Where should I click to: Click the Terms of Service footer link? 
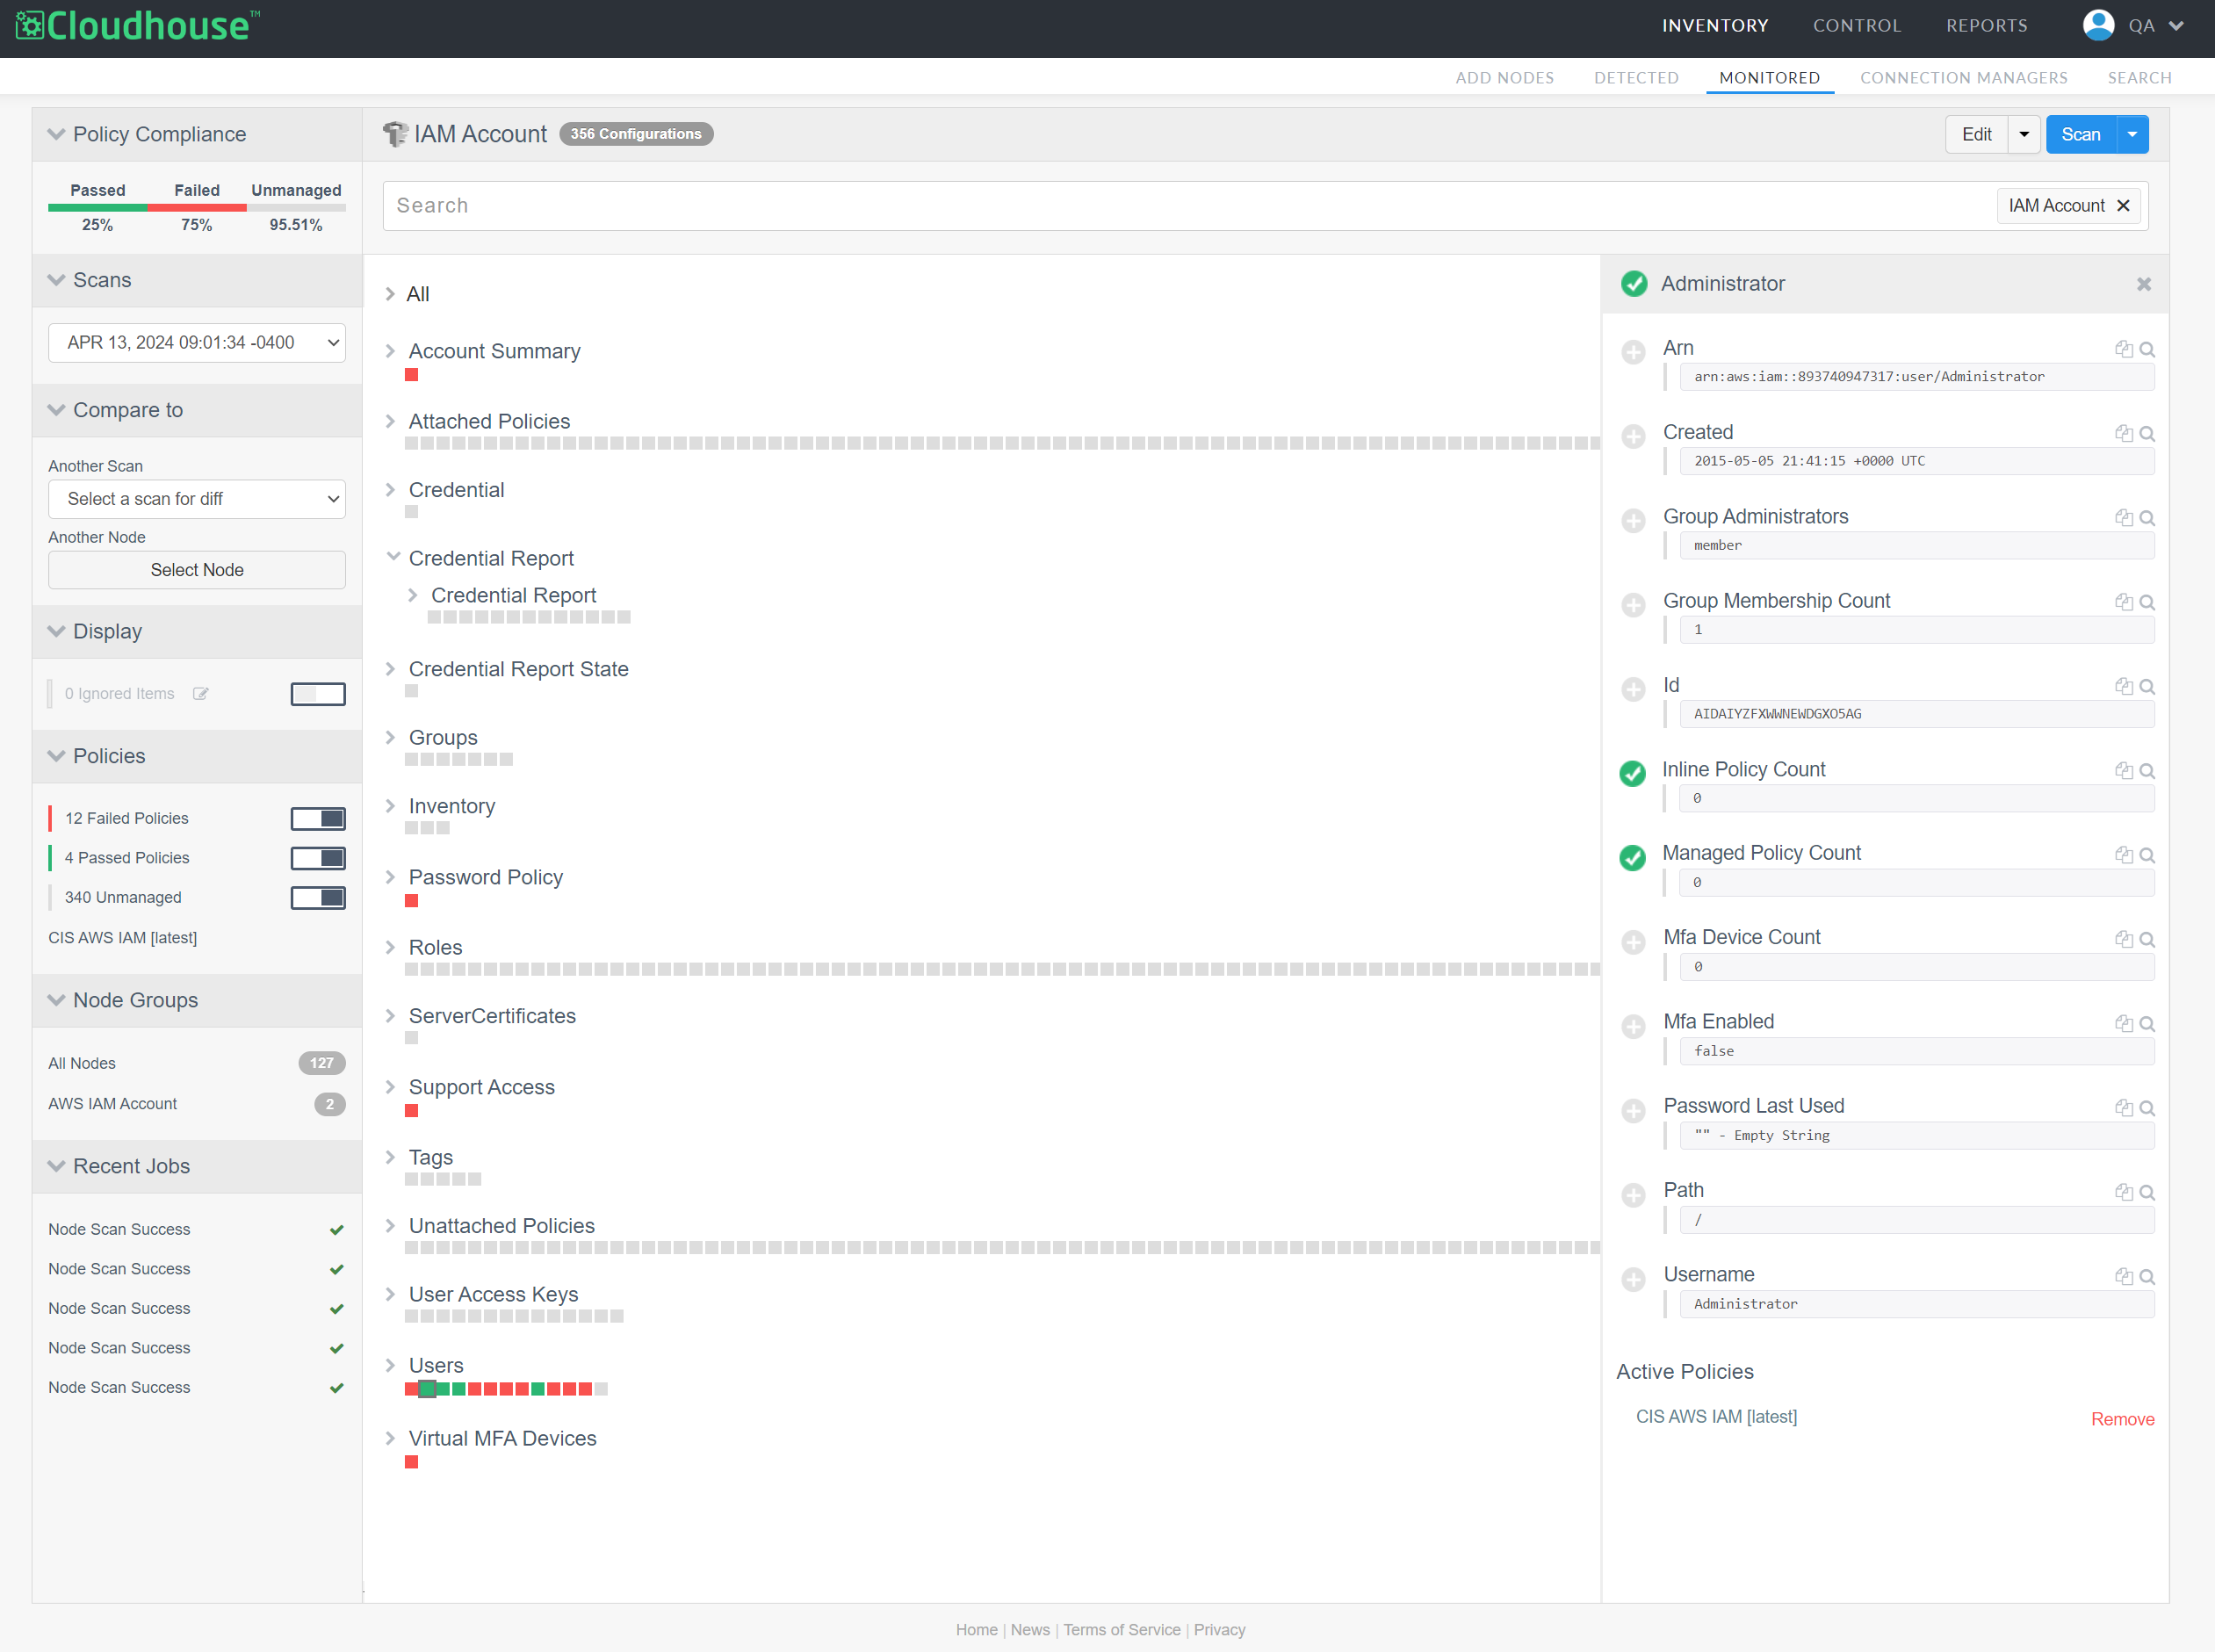click(x=1121, y=1629)
